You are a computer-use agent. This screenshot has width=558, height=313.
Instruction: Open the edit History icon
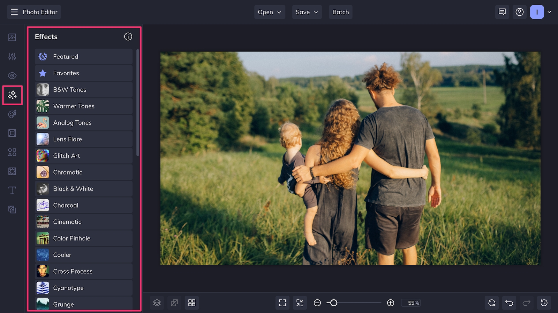point(544,303)
